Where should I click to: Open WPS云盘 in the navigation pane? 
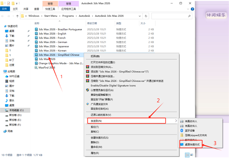14,76
